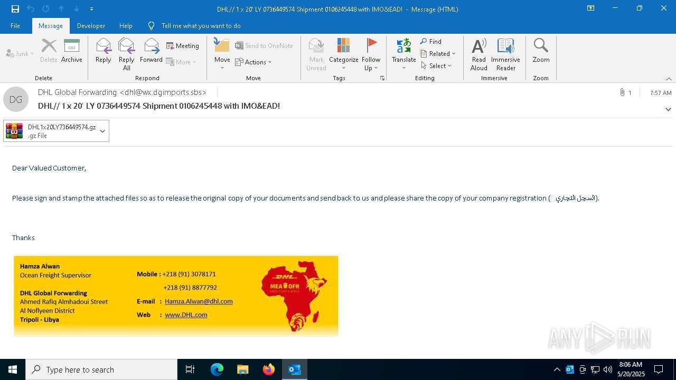Open the DHL1x20LY736449574.gz attachment
Viewport: 676px width, 380px height.
tap(51, 131)
